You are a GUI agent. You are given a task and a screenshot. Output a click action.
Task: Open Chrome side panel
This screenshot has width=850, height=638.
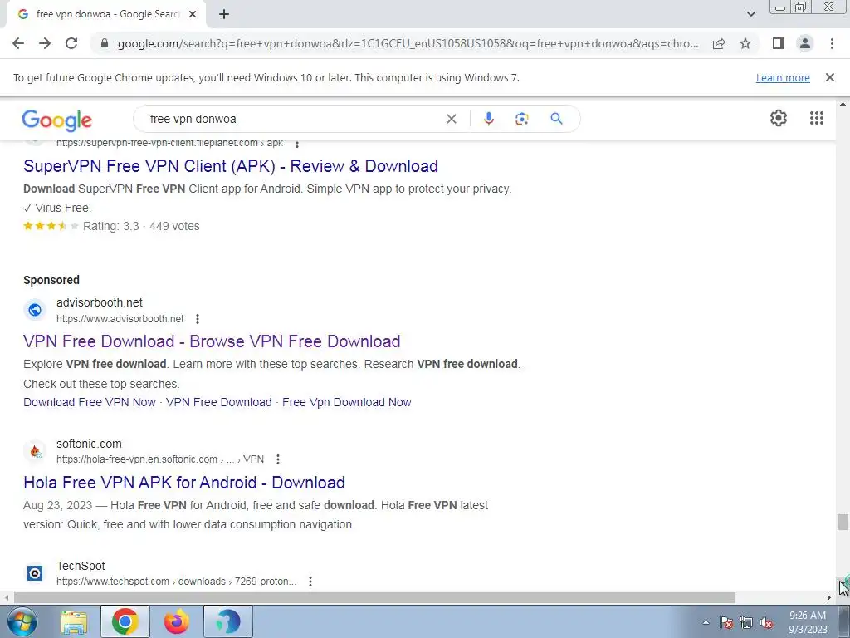[x=779, y=43]
